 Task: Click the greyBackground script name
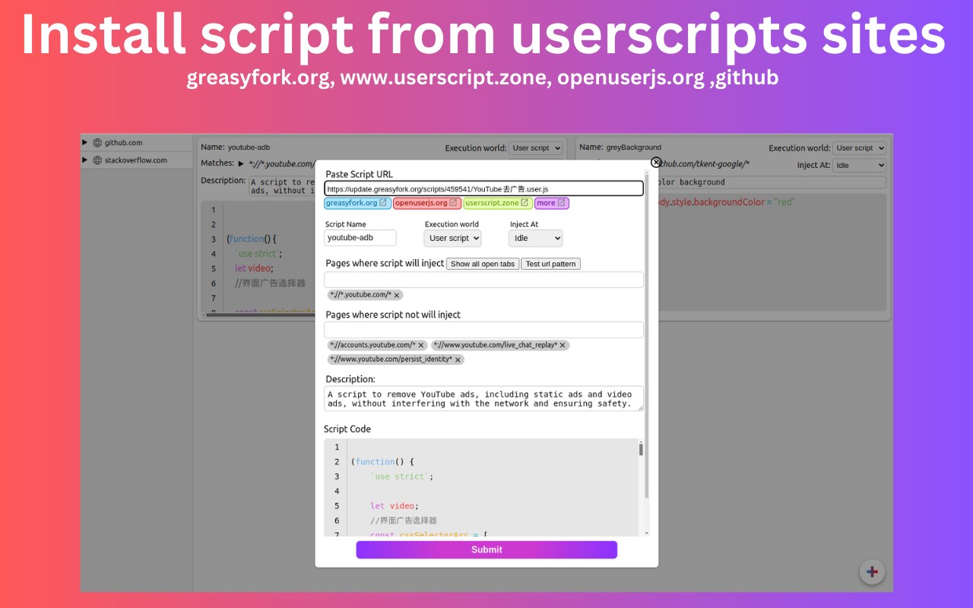coord(634,147)
